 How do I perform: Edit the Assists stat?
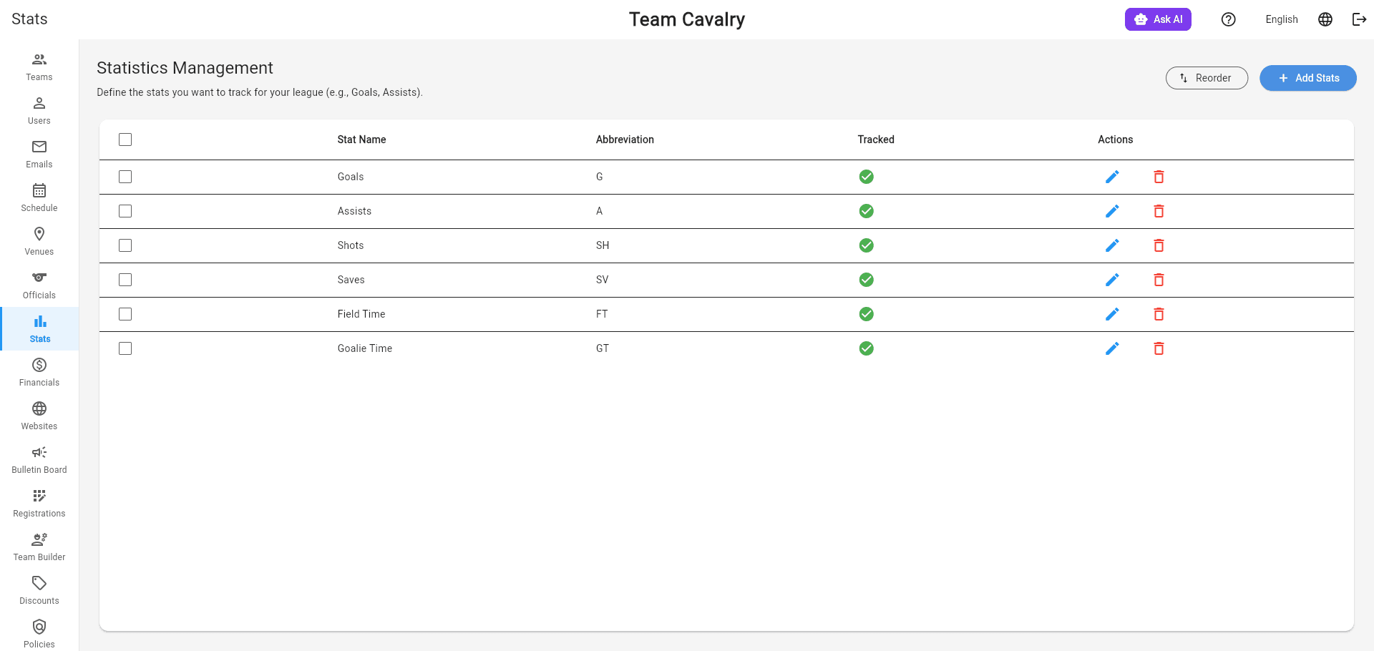click(x=1112, y=211)
